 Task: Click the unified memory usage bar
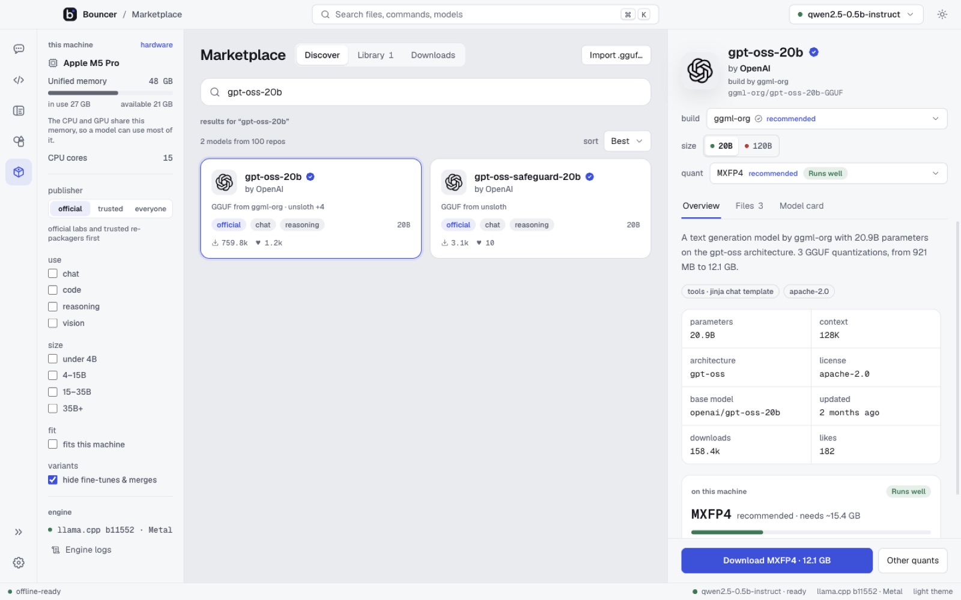(110, 93)
